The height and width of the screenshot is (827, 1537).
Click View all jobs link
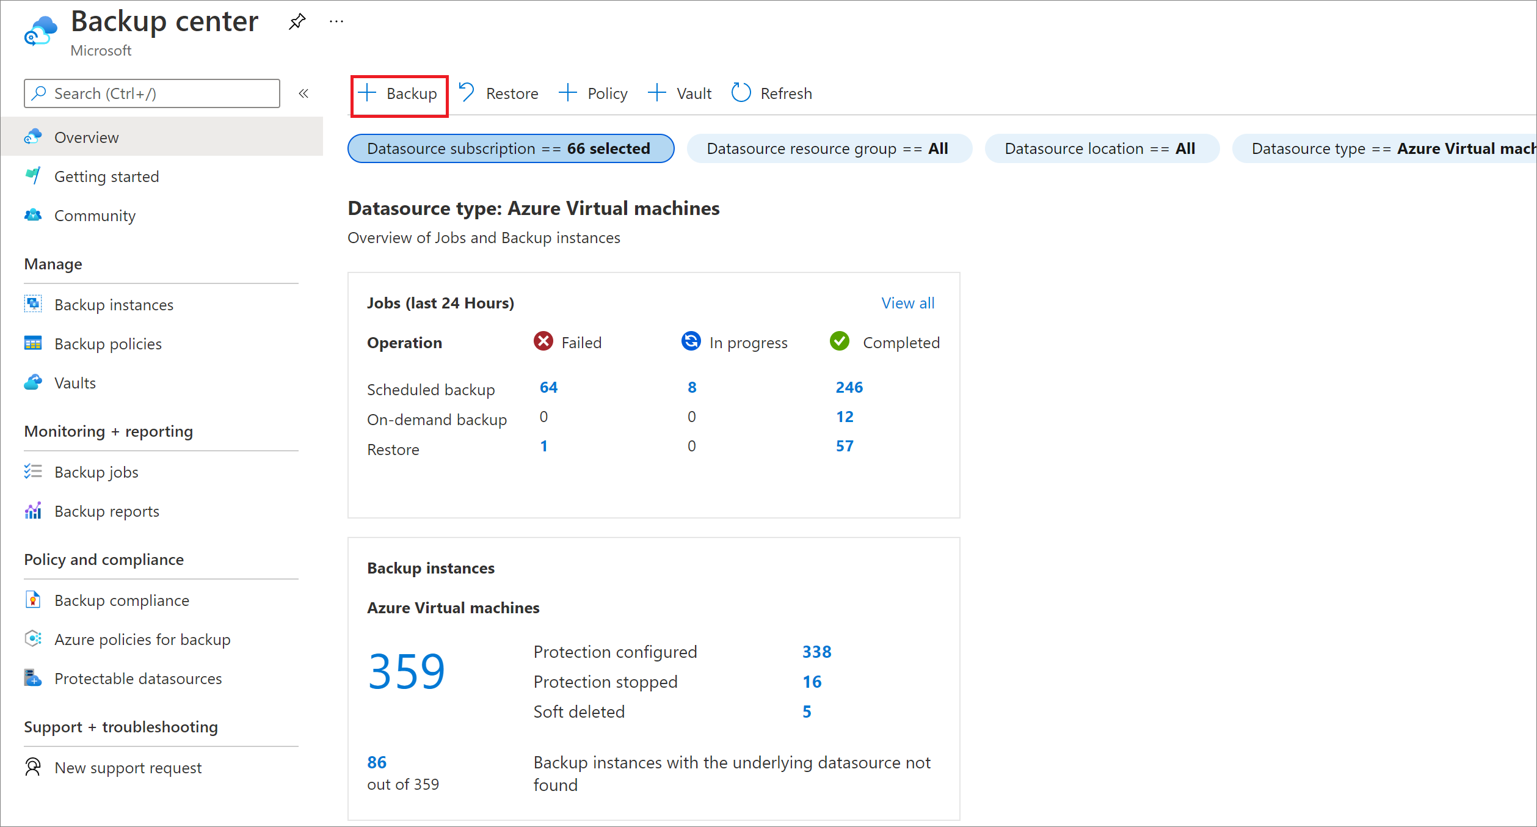(x=908, y=302)
